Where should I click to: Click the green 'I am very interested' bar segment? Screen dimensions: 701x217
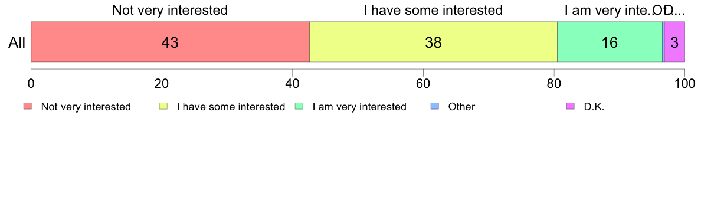(x=610, y=41)
